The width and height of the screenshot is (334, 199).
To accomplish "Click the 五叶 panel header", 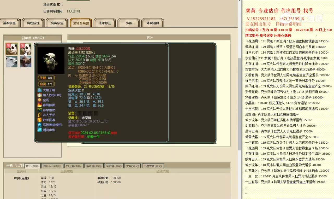I will (149, 38).
